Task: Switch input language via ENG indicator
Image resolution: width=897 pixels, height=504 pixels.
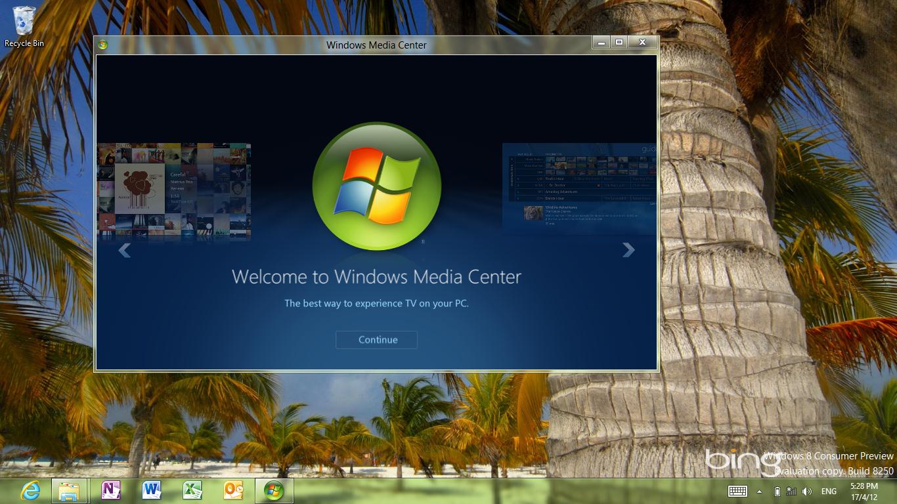Action: [x=829, y=492]
